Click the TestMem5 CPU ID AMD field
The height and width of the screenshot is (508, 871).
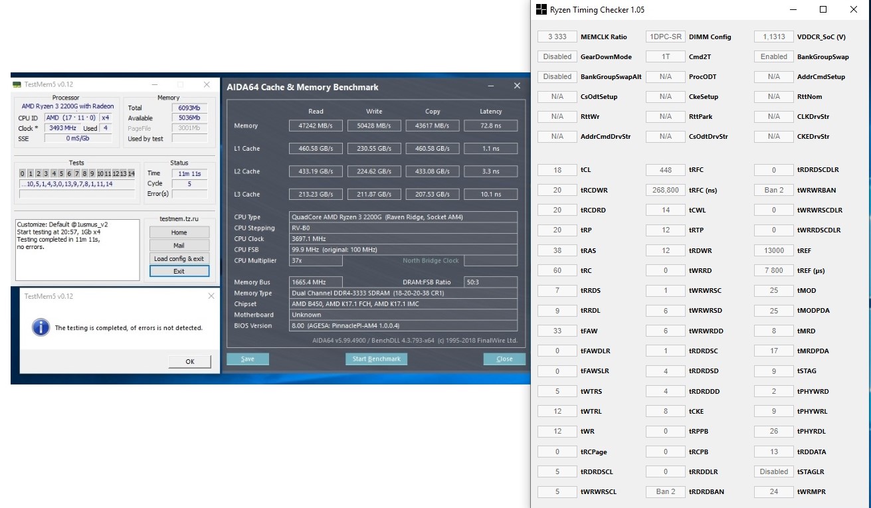pyautogui.click(x=70, y=118)
